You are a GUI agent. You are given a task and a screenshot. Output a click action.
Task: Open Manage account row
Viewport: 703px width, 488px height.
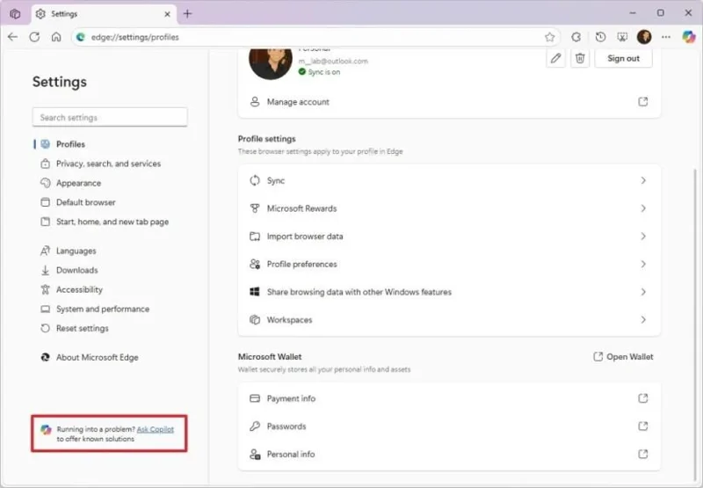[449, 102]
